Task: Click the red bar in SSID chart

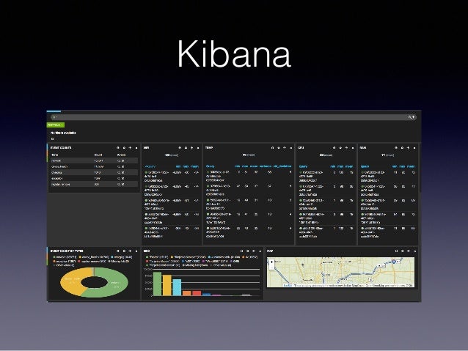Action: pos(197,293)
